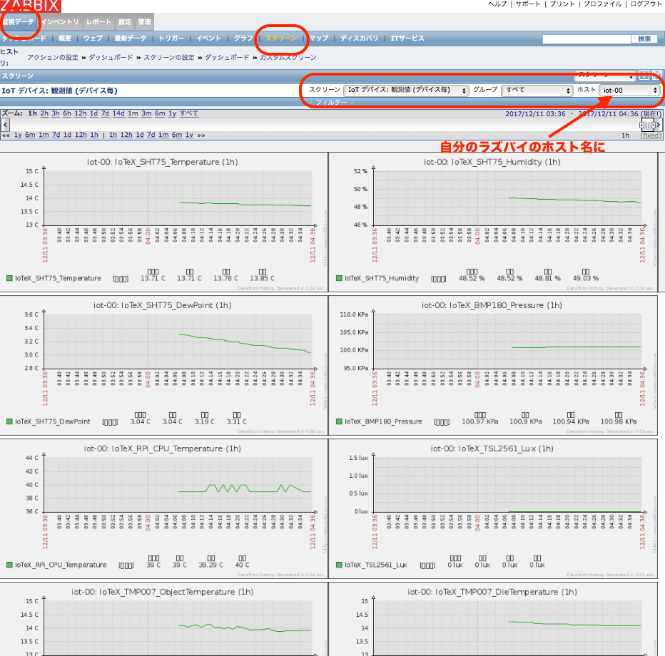The height and width of the screenshot is (656, 665).
Task: Click the green legend box for IoTeX_SHT75_Temperature
Action: (9, 278)
